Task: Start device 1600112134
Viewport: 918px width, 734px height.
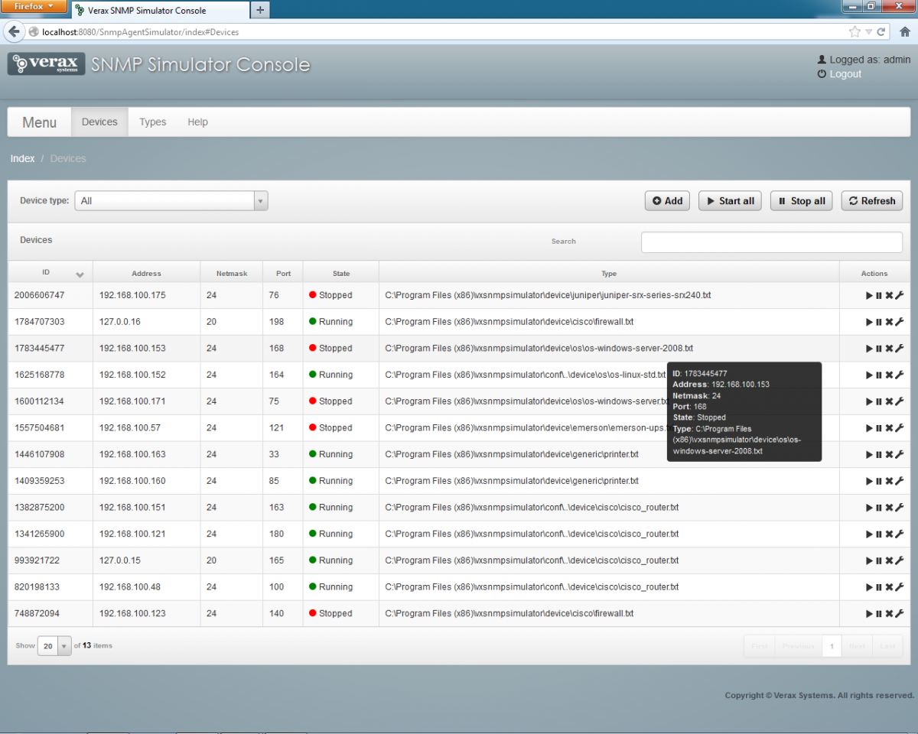Action: [x=869, y=401]
